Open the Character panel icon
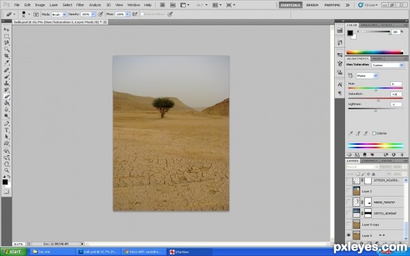The image size is (410, 256). click(x=340, y=85)
